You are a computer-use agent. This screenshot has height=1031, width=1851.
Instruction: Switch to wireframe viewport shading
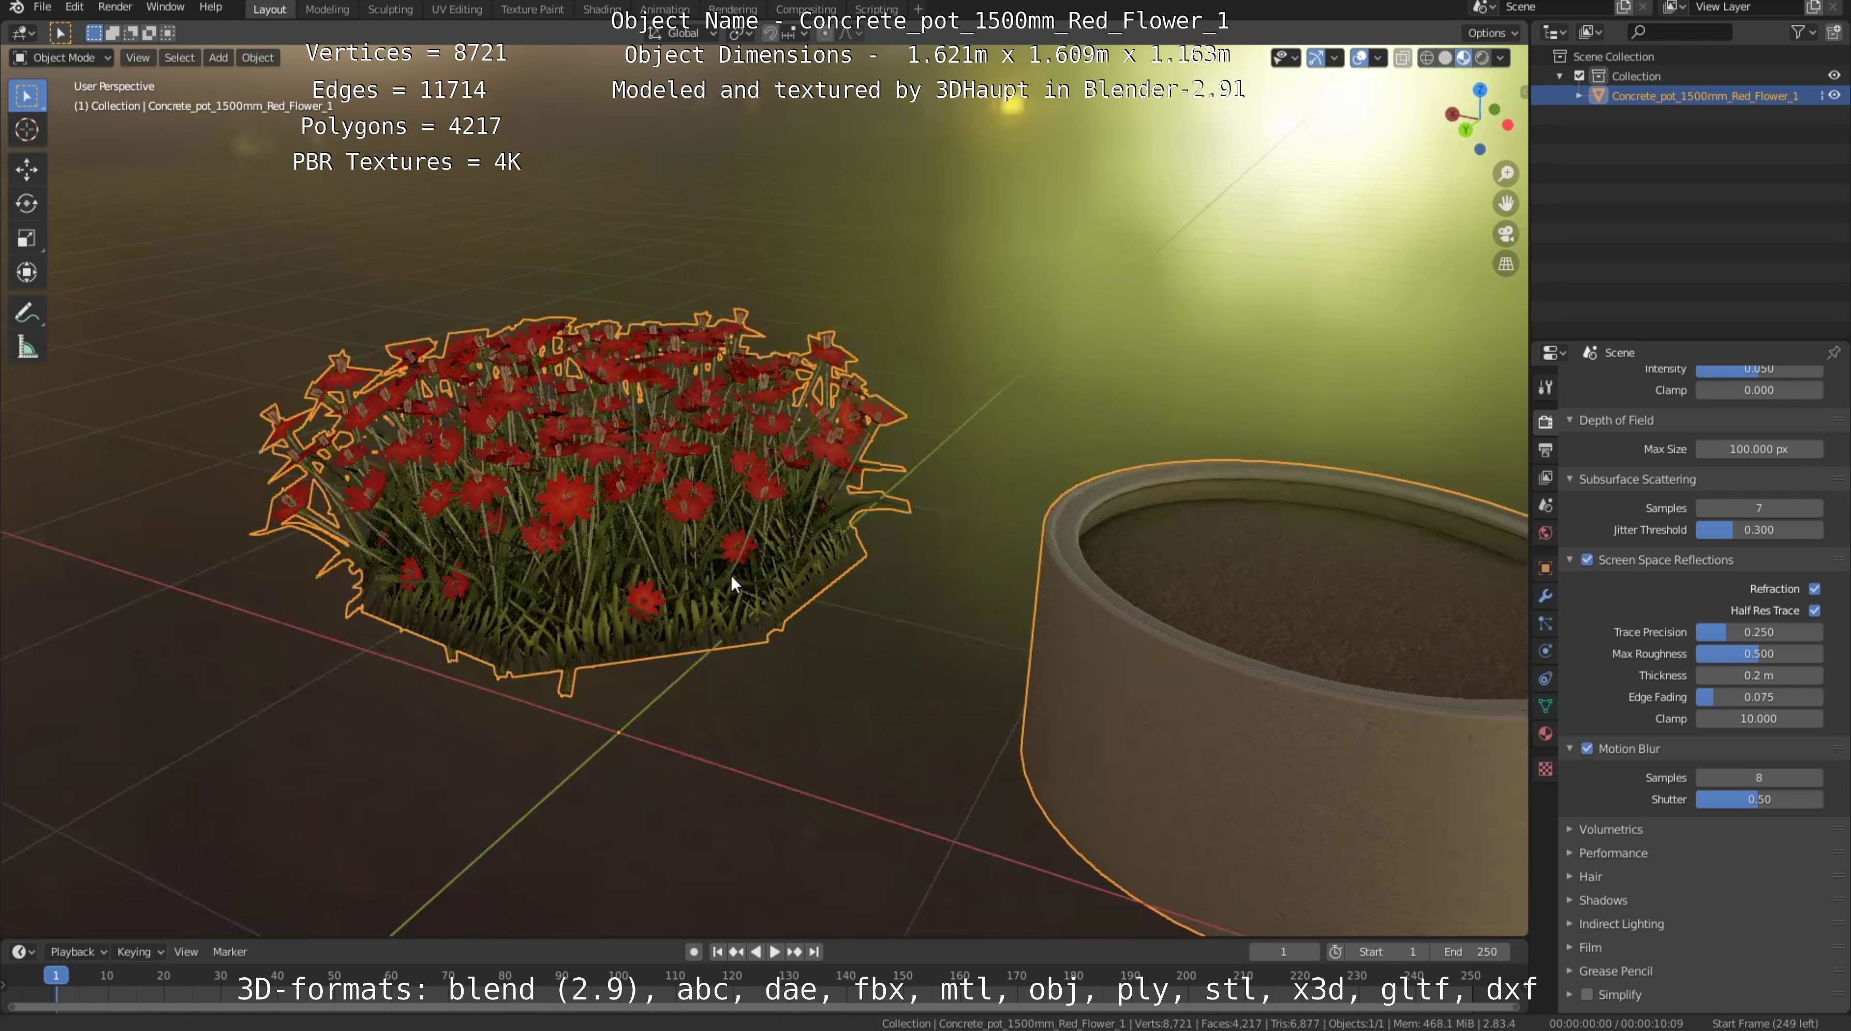[1427, 58]
